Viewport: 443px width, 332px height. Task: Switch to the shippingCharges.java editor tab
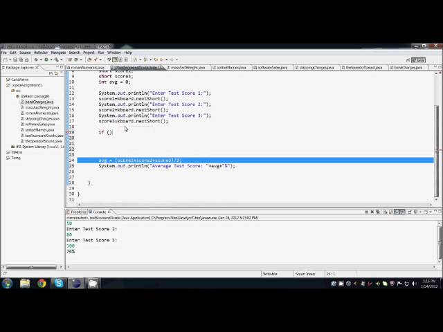point(316,68)
